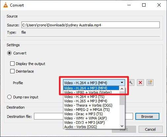
Task: Click the Source file path field
Action: (90, 25)
